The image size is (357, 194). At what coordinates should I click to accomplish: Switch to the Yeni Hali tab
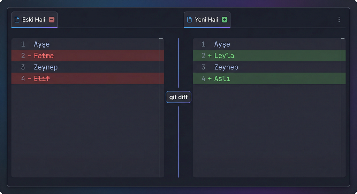point(207,20)
